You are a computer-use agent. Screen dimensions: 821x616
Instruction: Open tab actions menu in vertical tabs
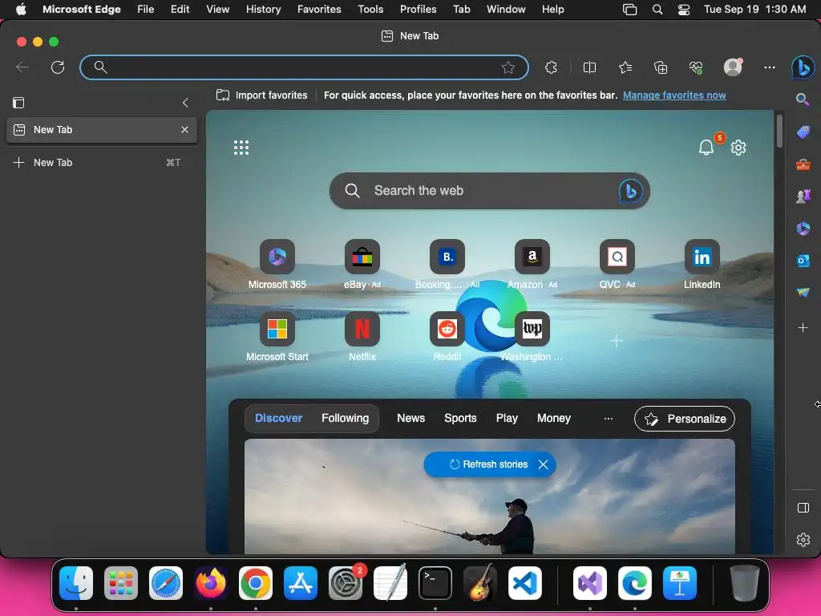point(18,103)
